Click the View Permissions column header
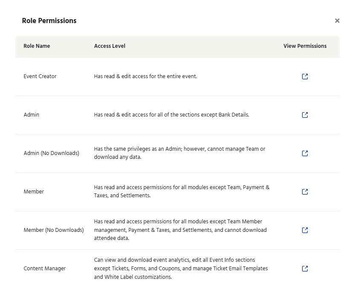This screenshot has height=304, width=355. click(x=305, y=46)
